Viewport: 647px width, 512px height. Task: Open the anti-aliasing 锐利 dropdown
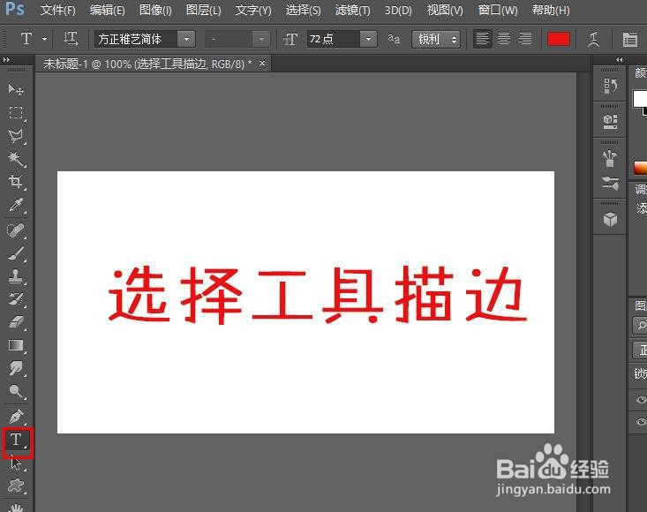pos(436,39)
